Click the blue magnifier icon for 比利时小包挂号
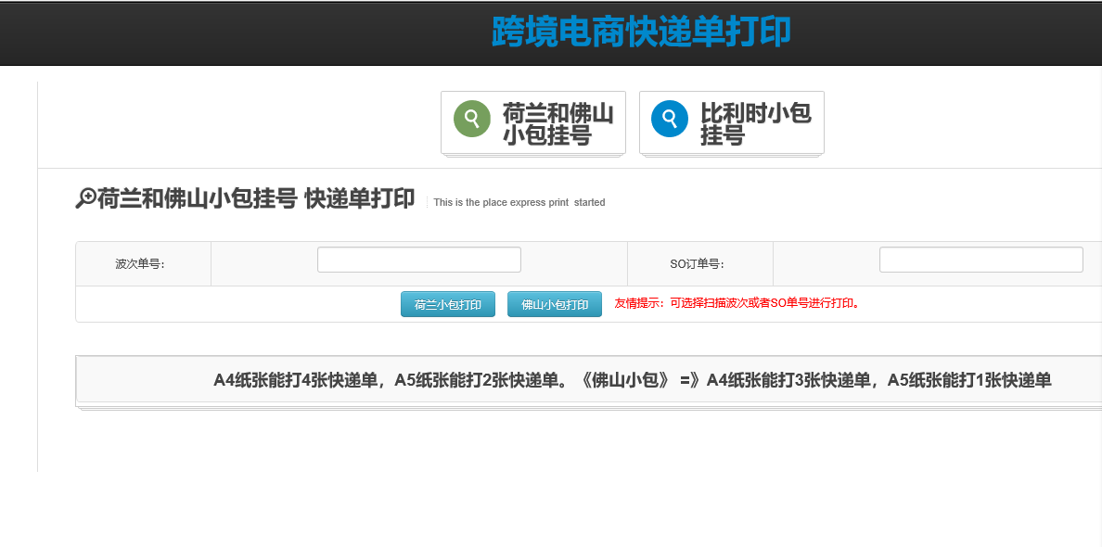 pyautogui.click(x=669, y=119)
